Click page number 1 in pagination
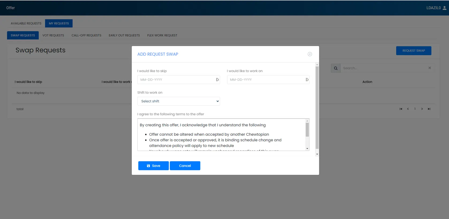449x219 pixels. pyautogui.click(x=415, y=109)
